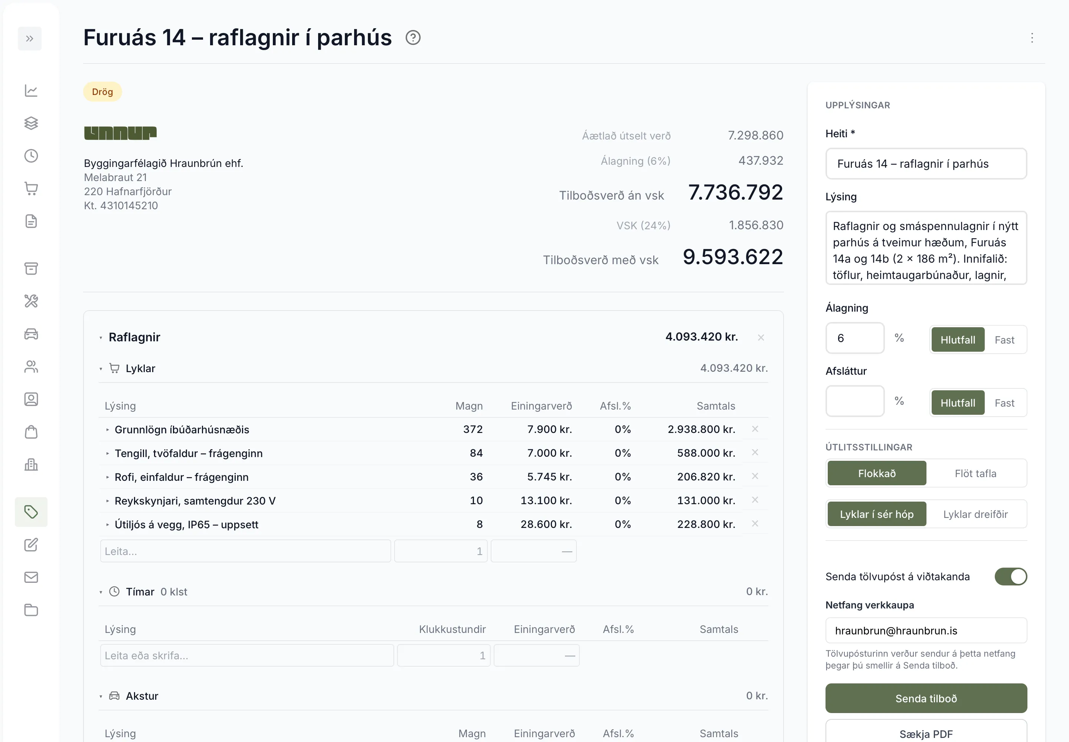Click the Sækja PDF button
1069x742 pixels.
click(x=926, y=733)
